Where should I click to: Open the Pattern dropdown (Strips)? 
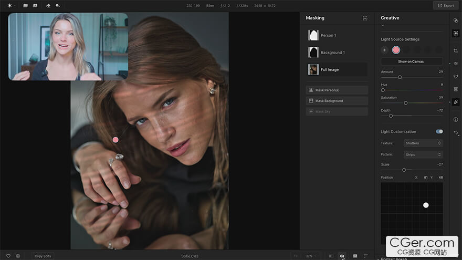point(423,154)
